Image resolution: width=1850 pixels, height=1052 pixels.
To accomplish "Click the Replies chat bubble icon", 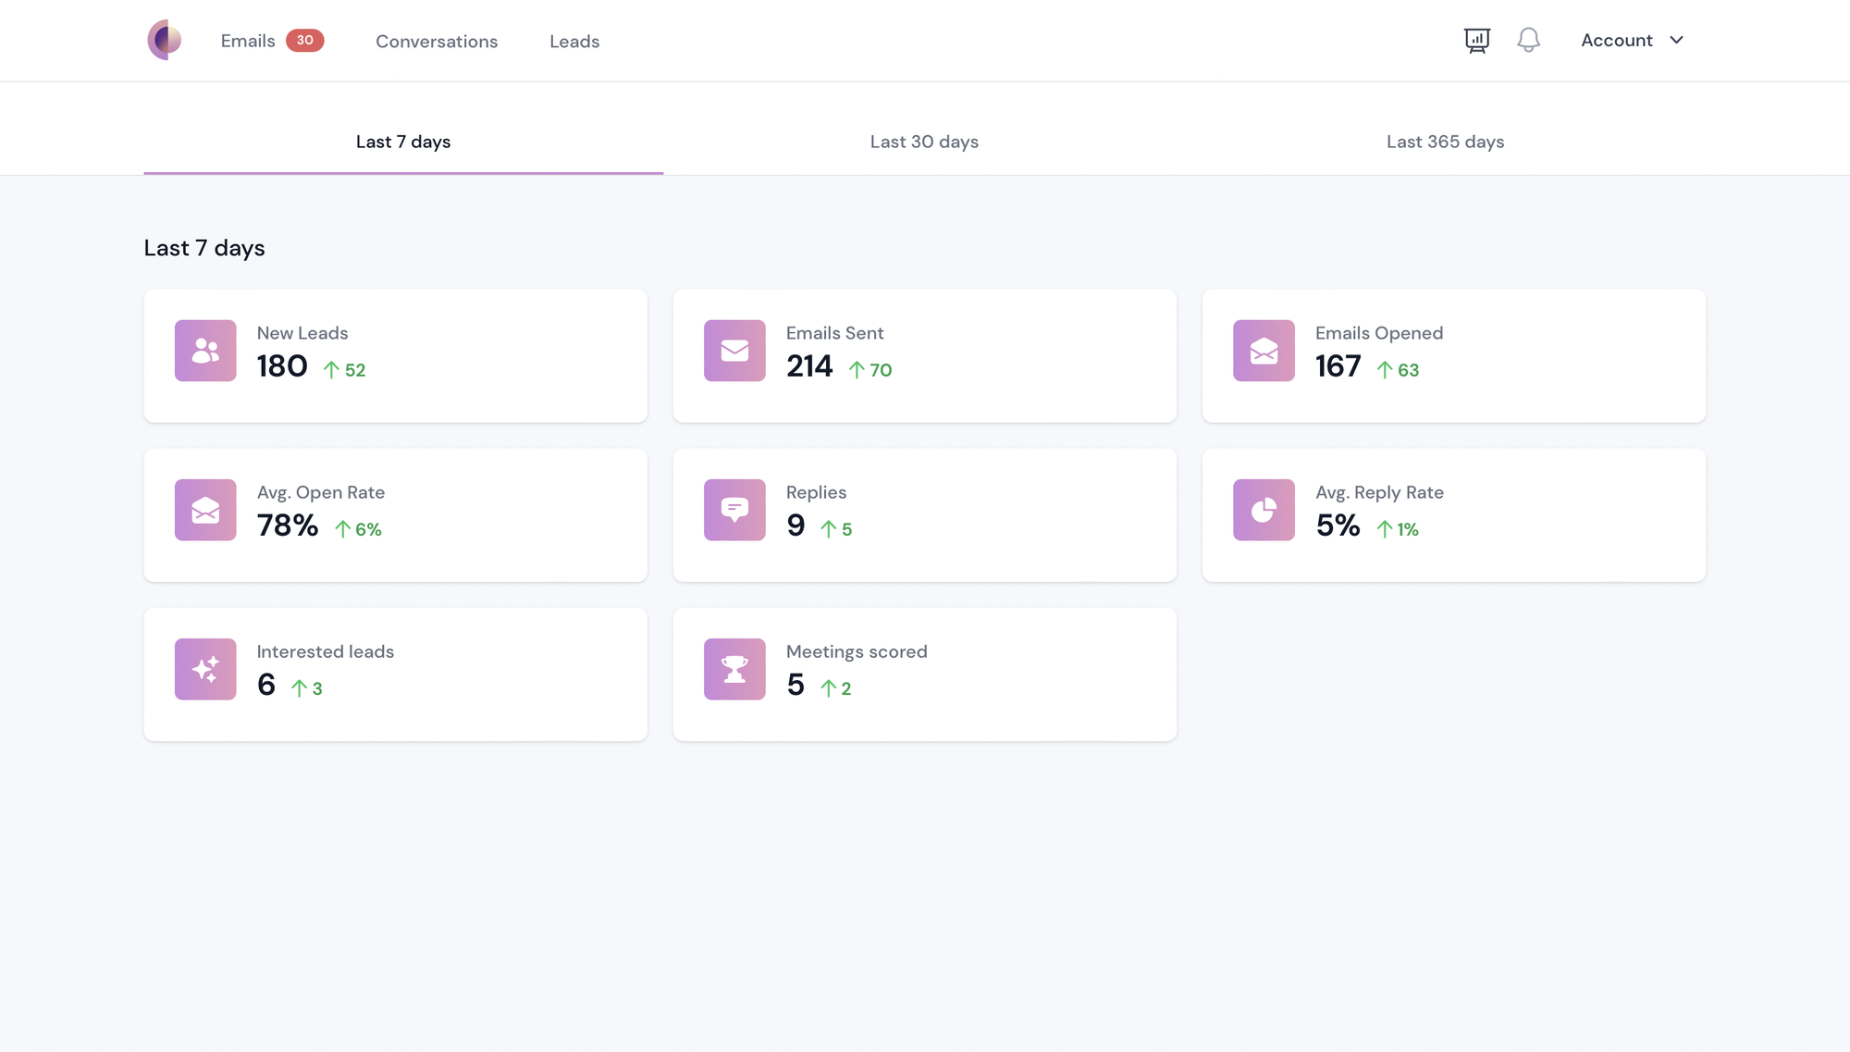I will tap(734, 508).
